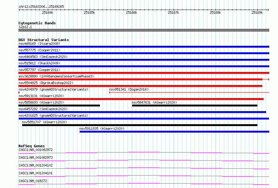
Task: Click the CASC1|NM_001082972 gene label
Action: pyautogui.click(x=36, y=150)
